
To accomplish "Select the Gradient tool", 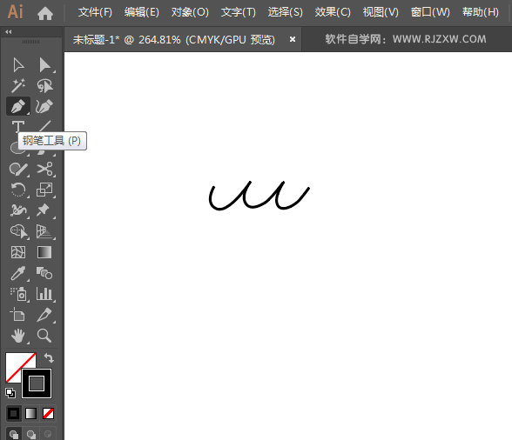I will [44, 252].
